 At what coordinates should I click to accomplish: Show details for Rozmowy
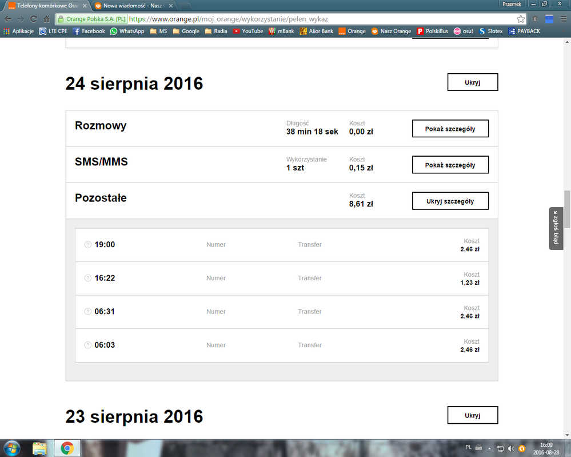pyautogui.click(x=450, y=129)
